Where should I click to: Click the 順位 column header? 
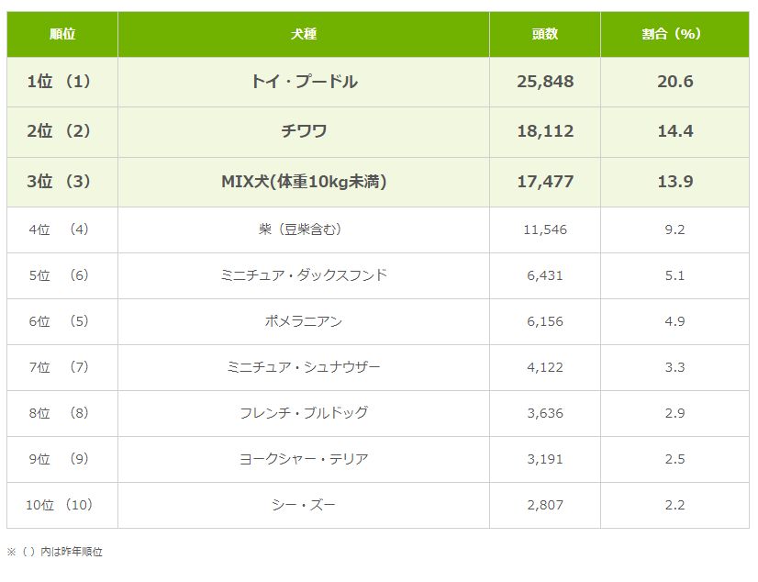tap(62, 34)
